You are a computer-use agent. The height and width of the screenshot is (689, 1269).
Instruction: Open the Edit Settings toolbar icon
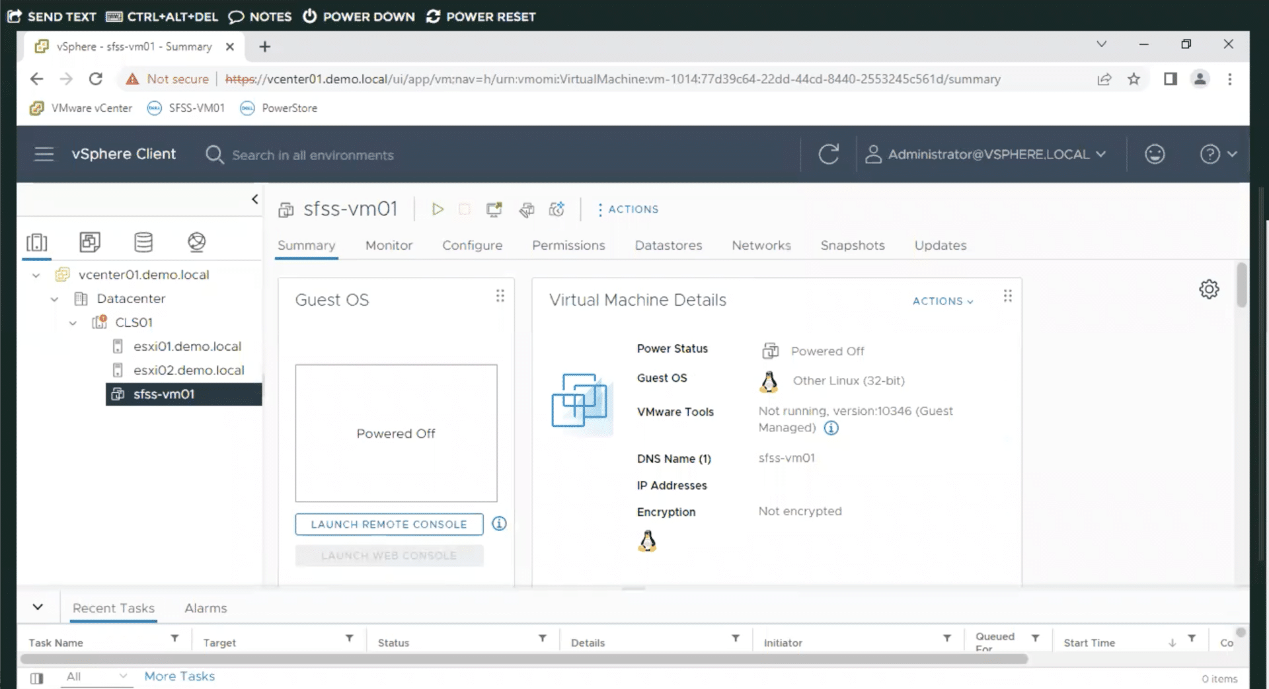[526, 209]
